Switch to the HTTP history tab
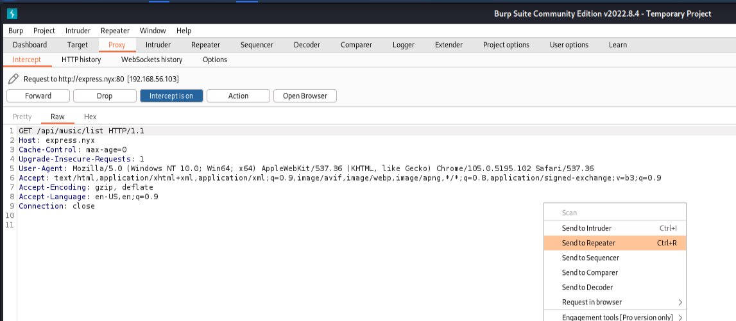This screenshot has height=321, width=736. click(81, 60)
